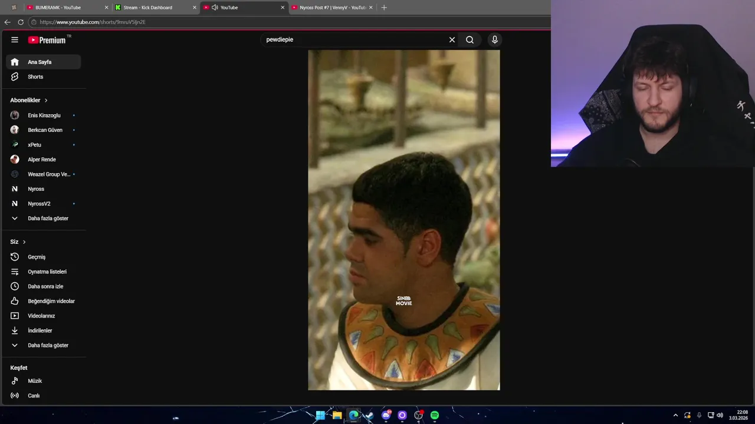Start voice search with microphone icon
755x424 pixels.
(495, 39)
